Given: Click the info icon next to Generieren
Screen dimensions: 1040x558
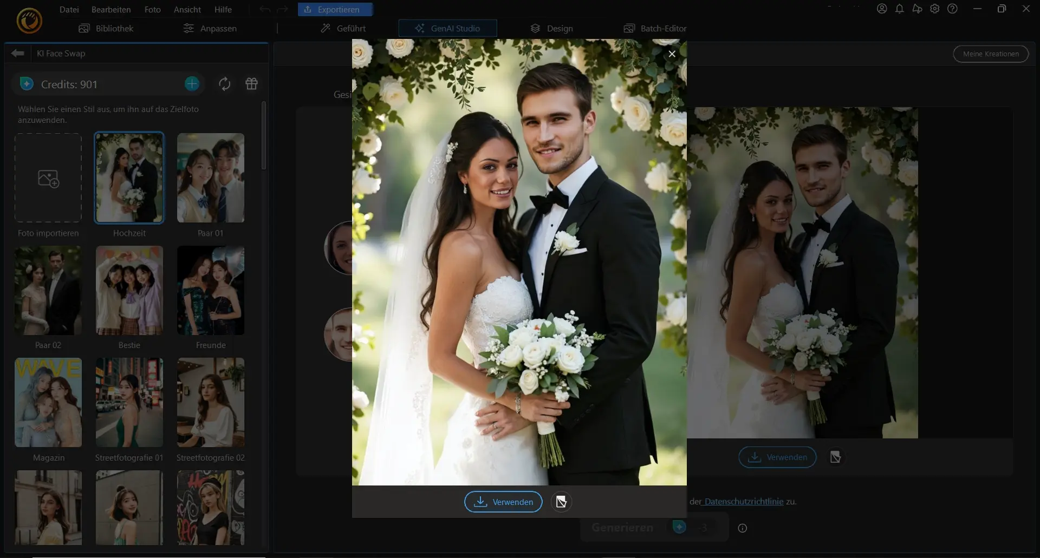Looking at the screenshot, I should (743, 528).
